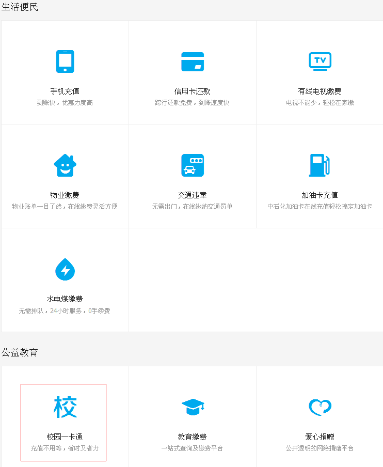Click the mobile phone recharge icon
Image resolution: width=383 pixels, height=467 pixels.
65,61
